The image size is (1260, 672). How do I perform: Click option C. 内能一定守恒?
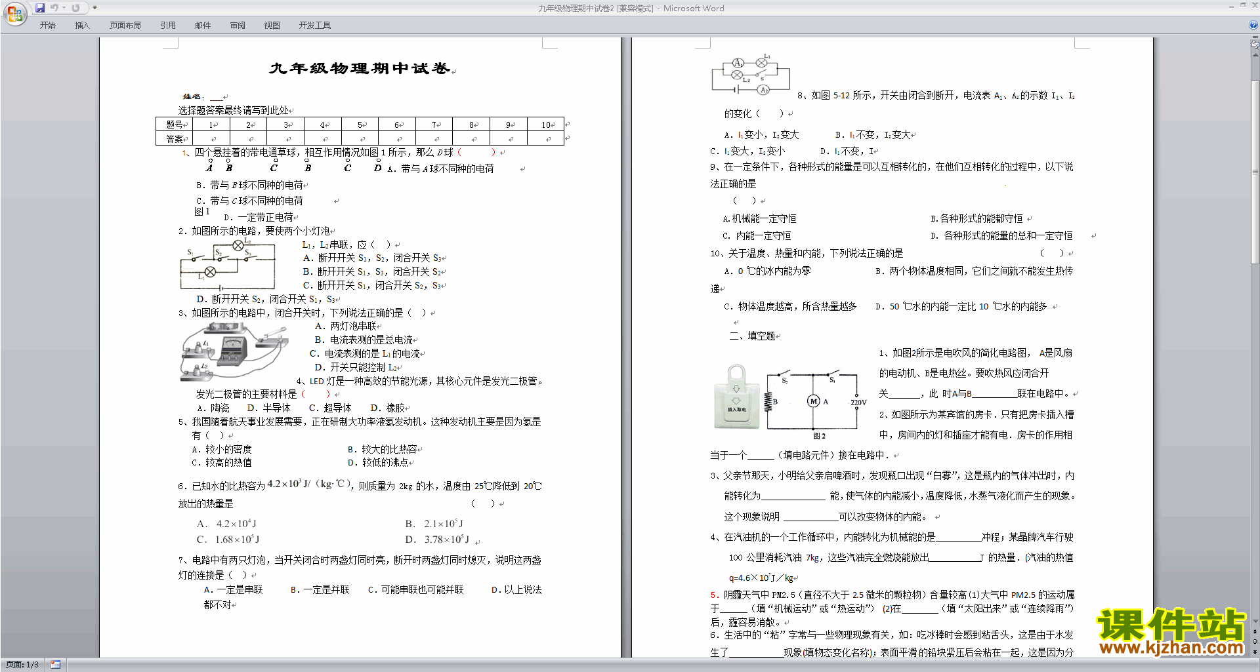click(x=757, y=235)
